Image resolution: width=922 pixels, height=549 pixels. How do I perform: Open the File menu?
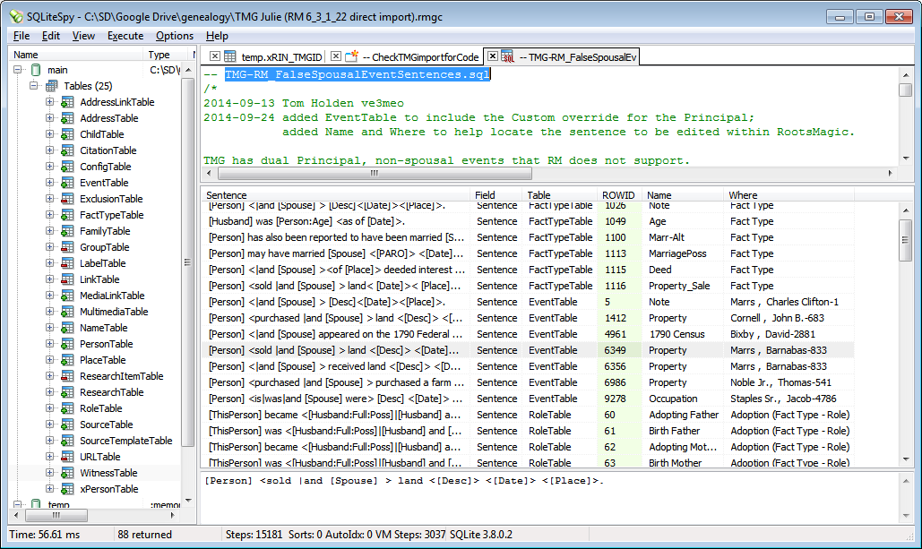22,36
